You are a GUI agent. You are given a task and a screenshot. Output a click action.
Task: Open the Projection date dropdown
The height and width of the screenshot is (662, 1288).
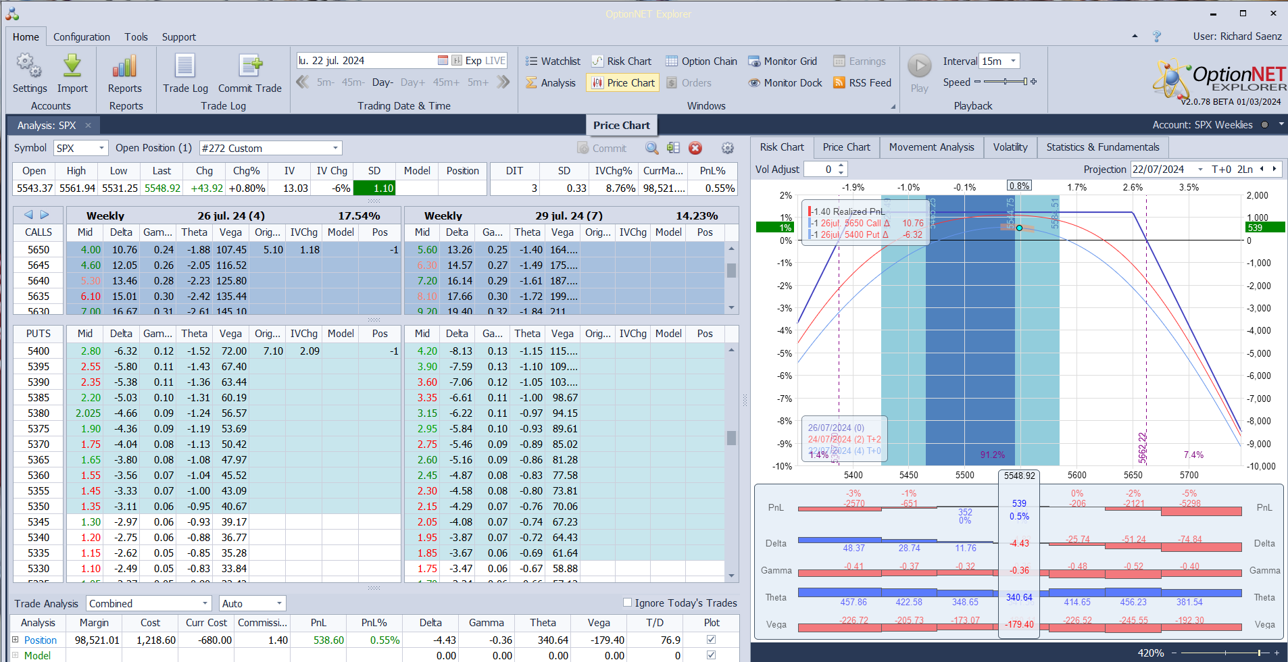1200,170
